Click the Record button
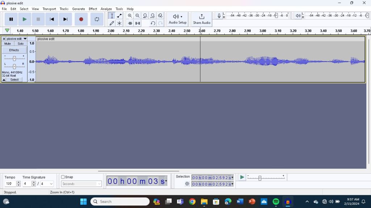Viewport: 371px width, 208px height. 81,19
